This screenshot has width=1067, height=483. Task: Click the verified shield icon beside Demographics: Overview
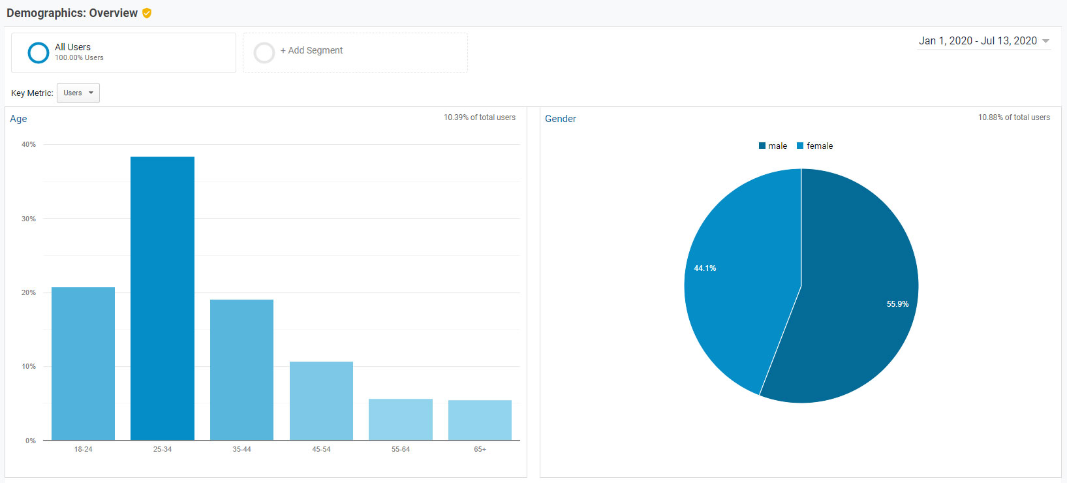pyautogui.click(x=147, y=13)
